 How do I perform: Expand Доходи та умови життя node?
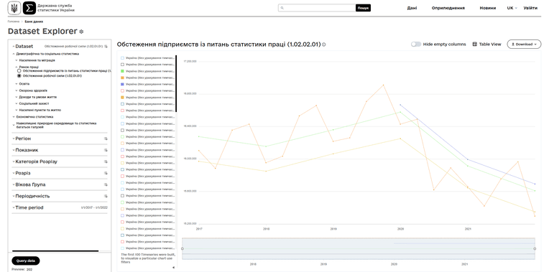tap(17, 97)
